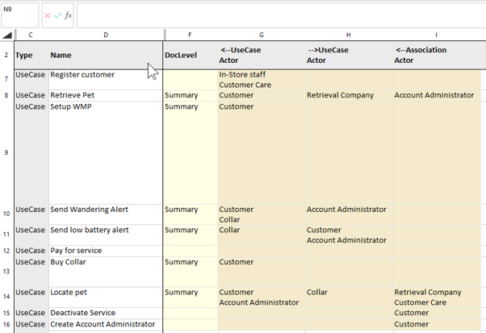Click 'Customer Account Administrator' in Locate pet row
The image size is (486, 333).
pyautogui.click(x=262, y=297)
